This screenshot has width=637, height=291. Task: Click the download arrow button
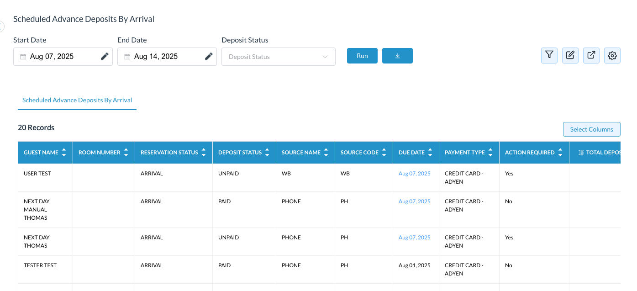point(397,56)
